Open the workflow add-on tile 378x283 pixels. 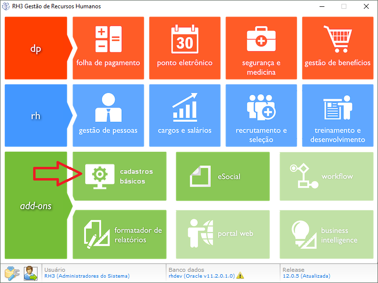pos(326,176)
